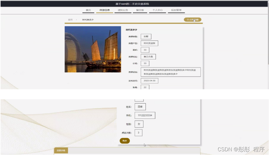Click the 房源设施 label

point(133,72)
